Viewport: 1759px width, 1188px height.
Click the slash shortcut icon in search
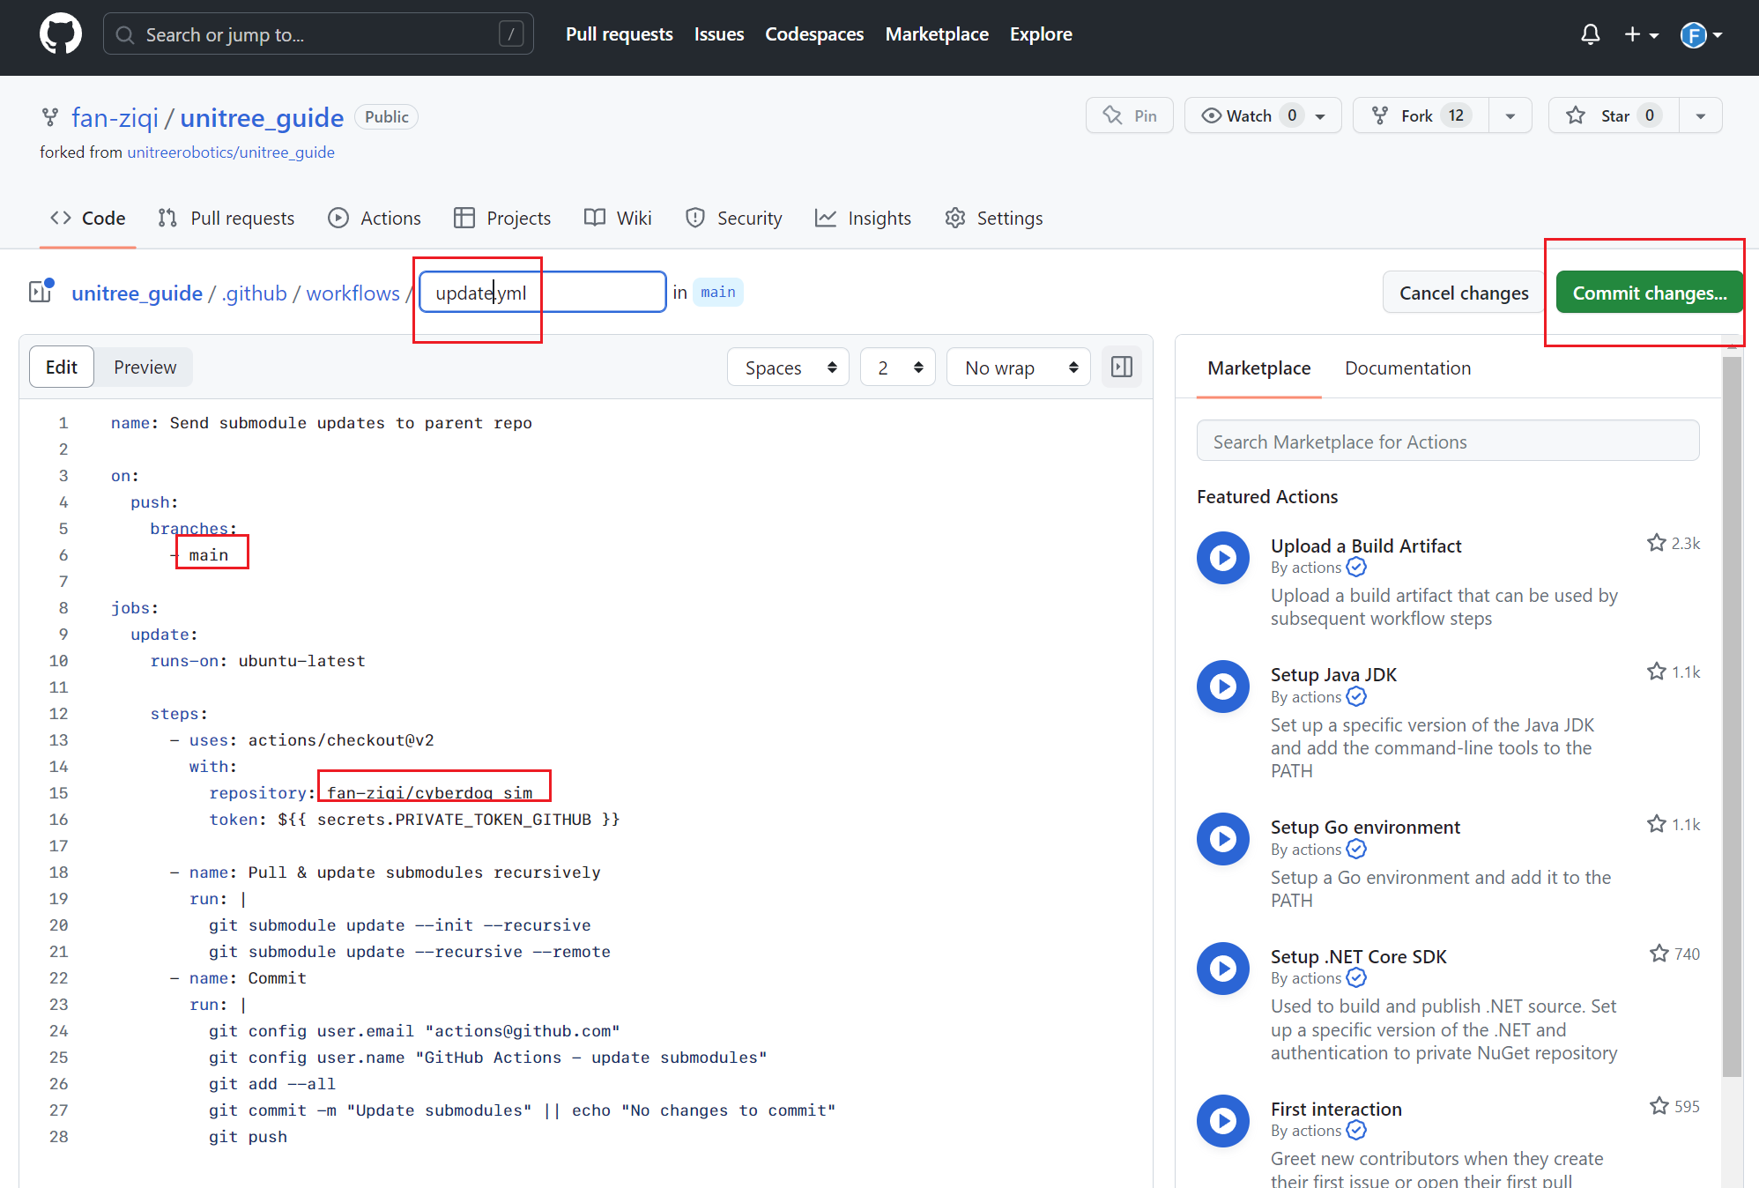[x=511, y=34]
